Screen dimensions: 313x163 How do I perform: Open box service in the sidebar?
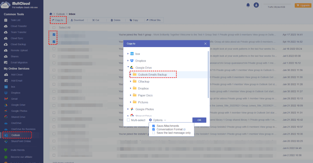point(13,87)
